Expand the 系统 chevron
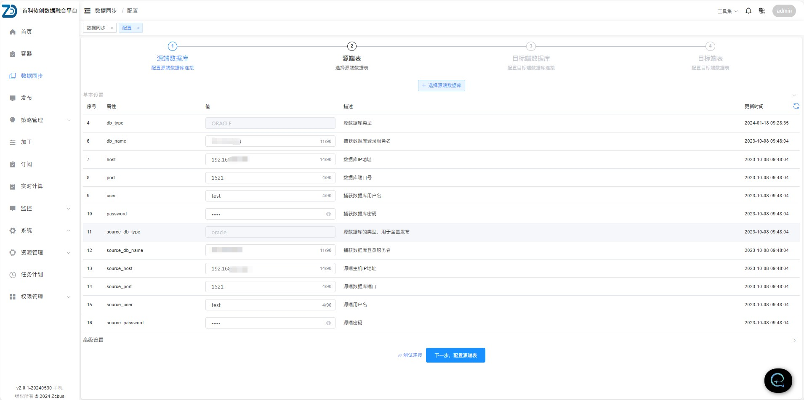This screenshot has height=400, width=804. click(x=69, y=230)
